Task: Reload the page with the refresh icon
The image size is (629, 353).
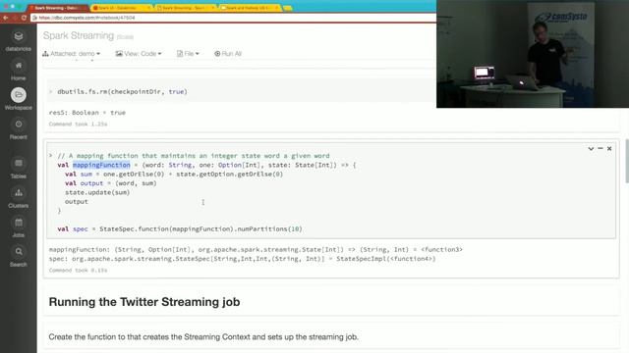Action: point(24,18)
